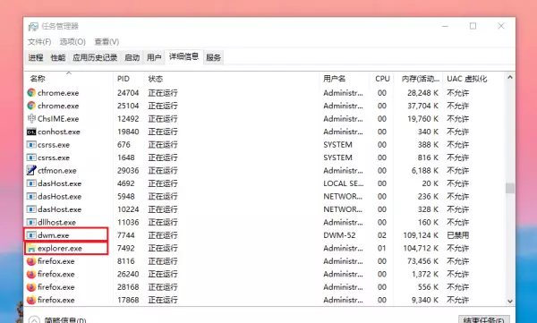
Task: Click the DWM-52 user name cell
Action: pos(339,235)
